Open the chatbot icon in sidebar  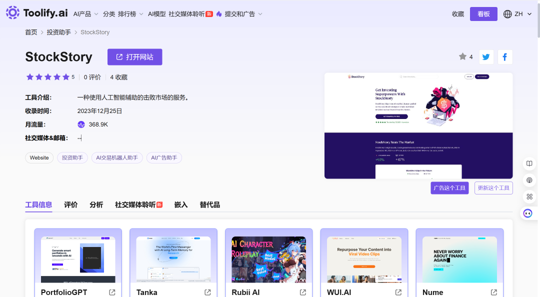point(527,213)
